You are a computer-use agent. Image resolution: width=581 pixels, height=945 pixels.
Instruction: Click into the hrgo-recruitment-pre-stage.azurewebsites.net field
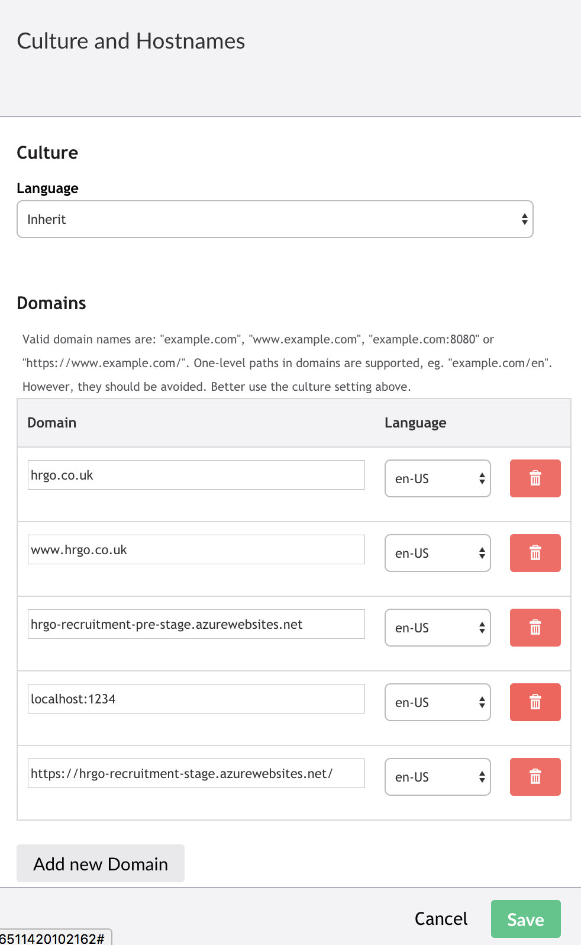click(x=196, y=624)
